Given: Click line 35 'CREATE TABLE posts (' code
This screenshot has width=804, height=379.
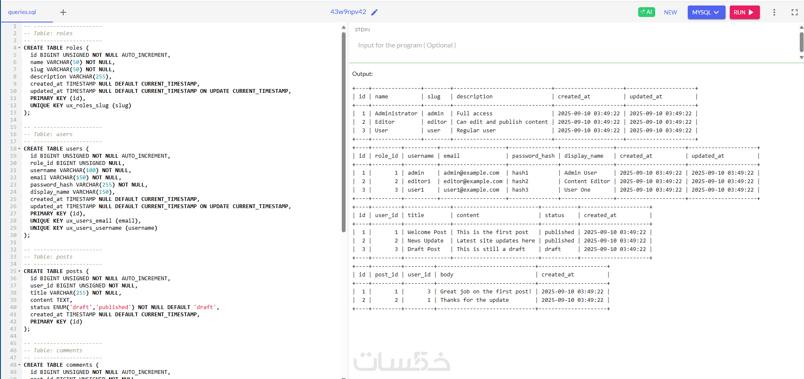Looking at the screenshot, I should (x=56, y=271).
